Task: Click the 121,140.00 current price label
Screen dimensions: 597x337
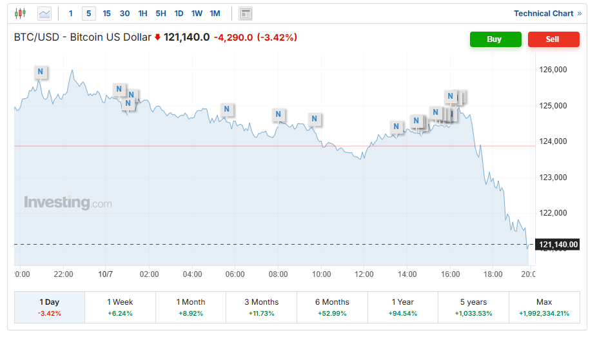Action: pyautogui.click(x=558, y=244)
